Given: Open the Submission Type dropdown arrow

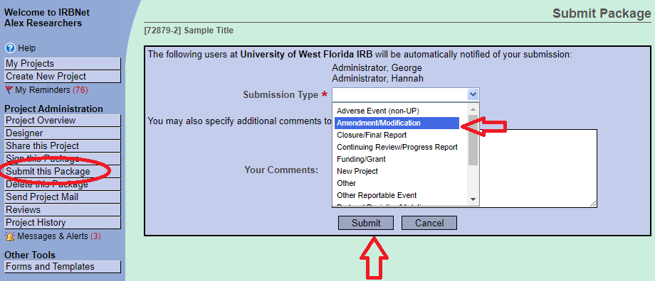Looking at the screenshot, I should coord(473,94).
